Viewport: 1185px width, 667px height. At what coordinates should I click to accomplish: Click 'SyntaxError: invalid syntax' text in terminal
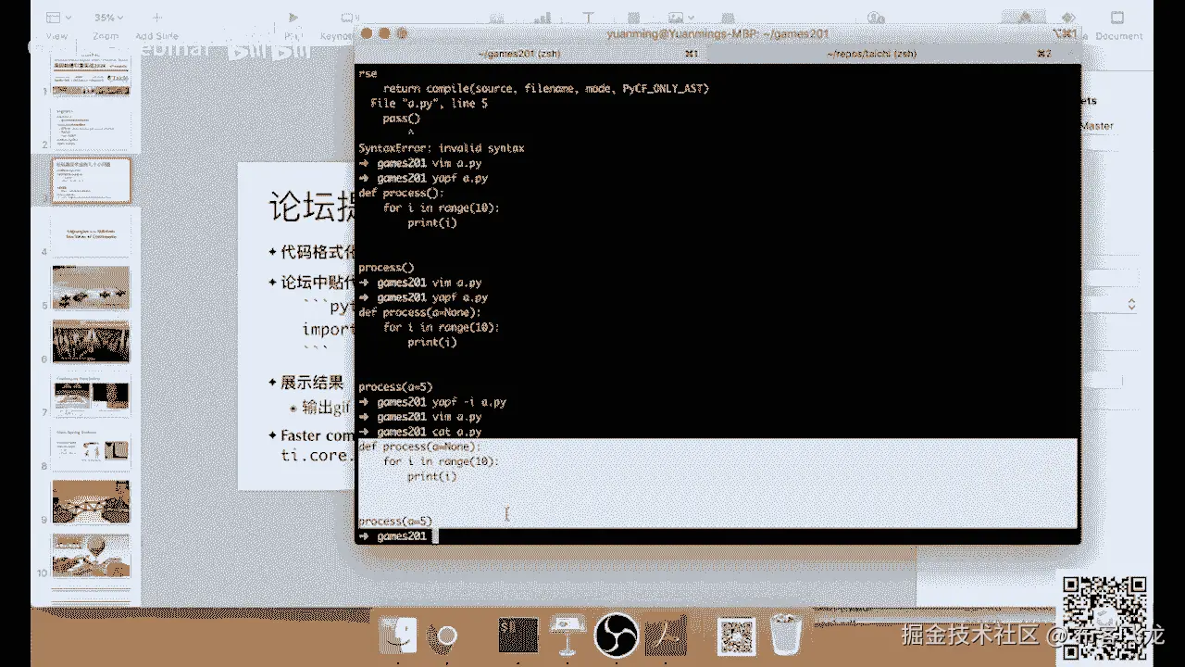442,148
